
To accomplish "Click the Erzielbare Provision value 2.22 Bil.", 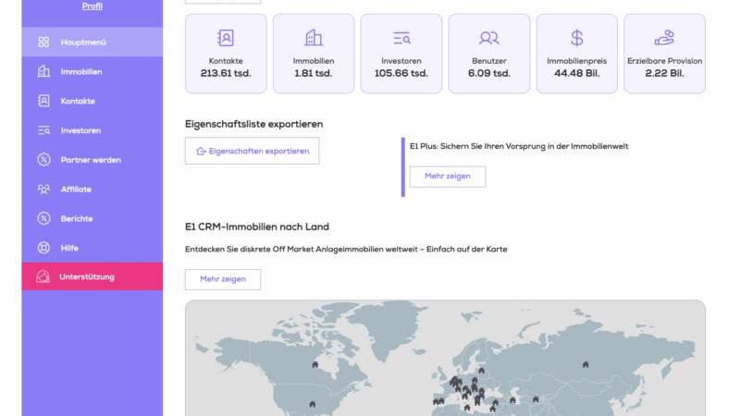I will coord(664,74).
